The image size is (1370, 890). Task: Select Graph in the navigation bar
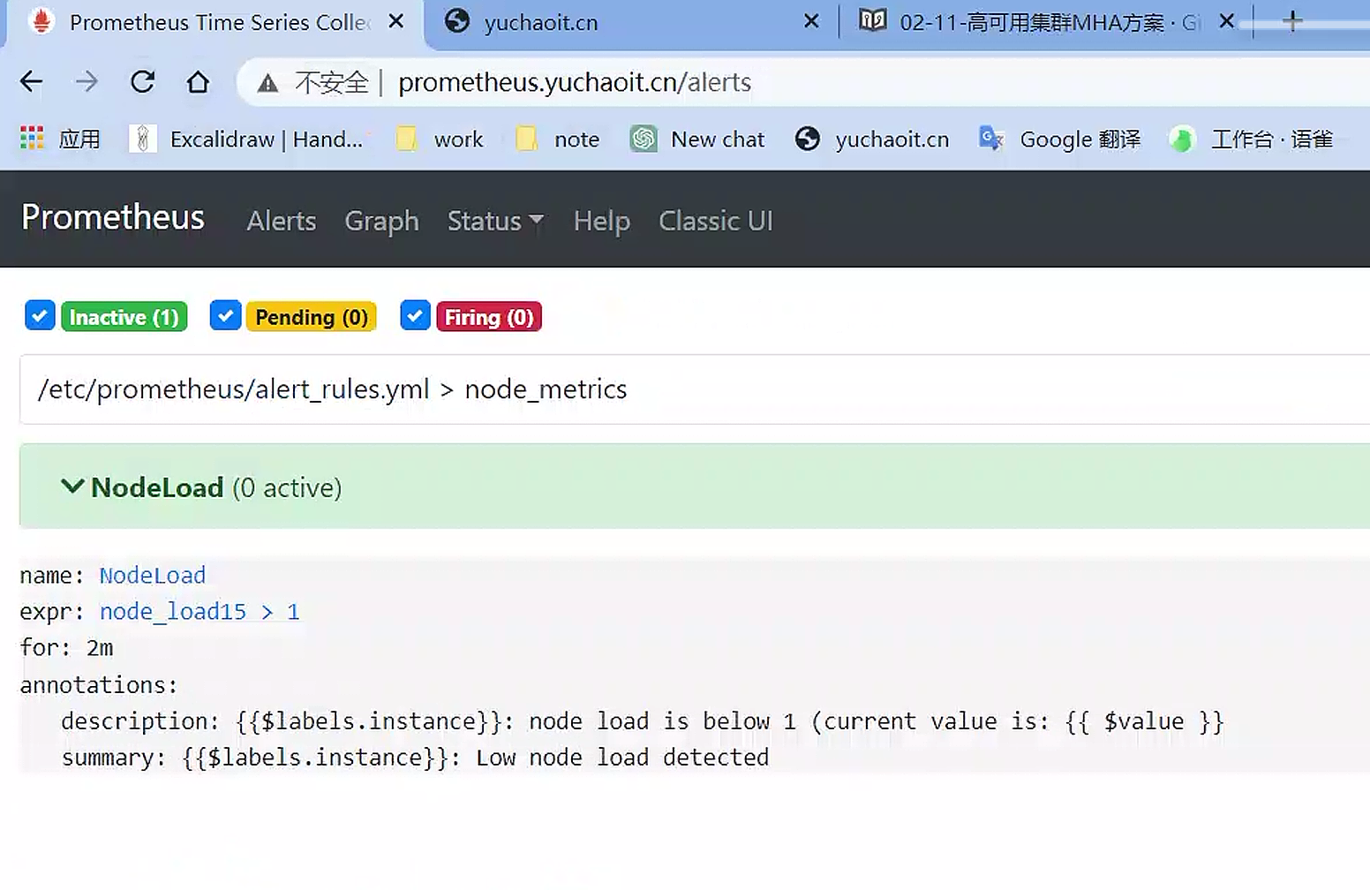click(x=381, y=221)
